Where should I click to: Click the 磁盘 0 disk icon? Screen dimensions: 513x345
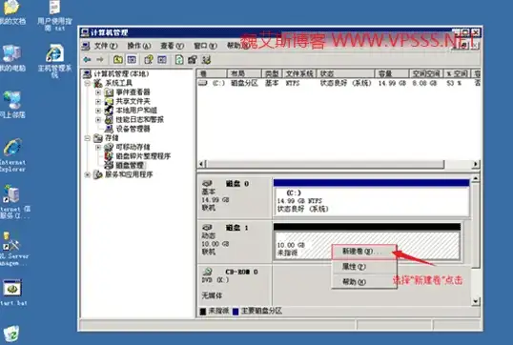207,183
